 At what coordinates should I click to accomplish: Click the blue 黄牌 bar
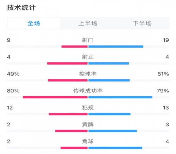coord(113,131)
